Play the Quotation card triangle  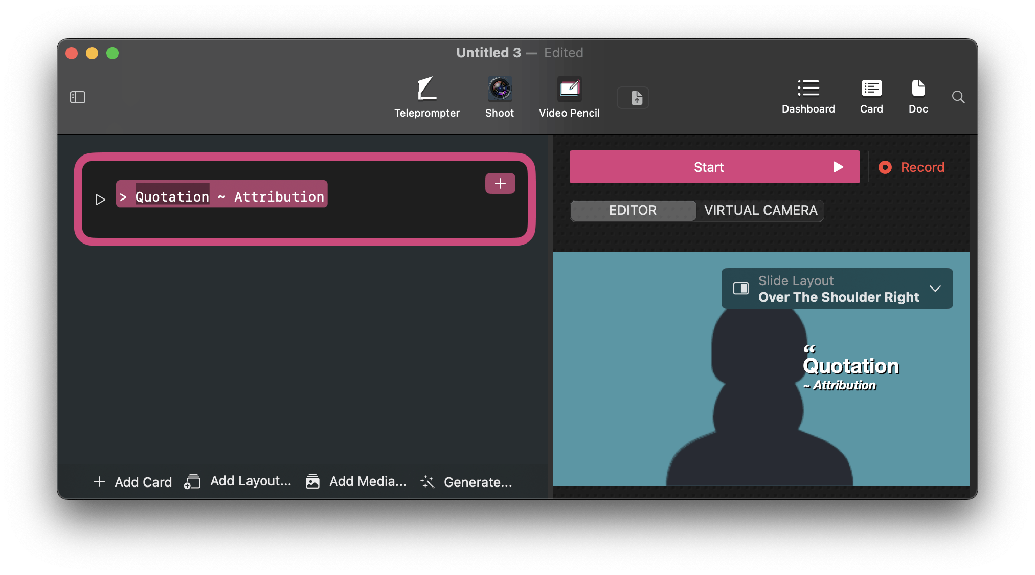(x=100, y=200)
